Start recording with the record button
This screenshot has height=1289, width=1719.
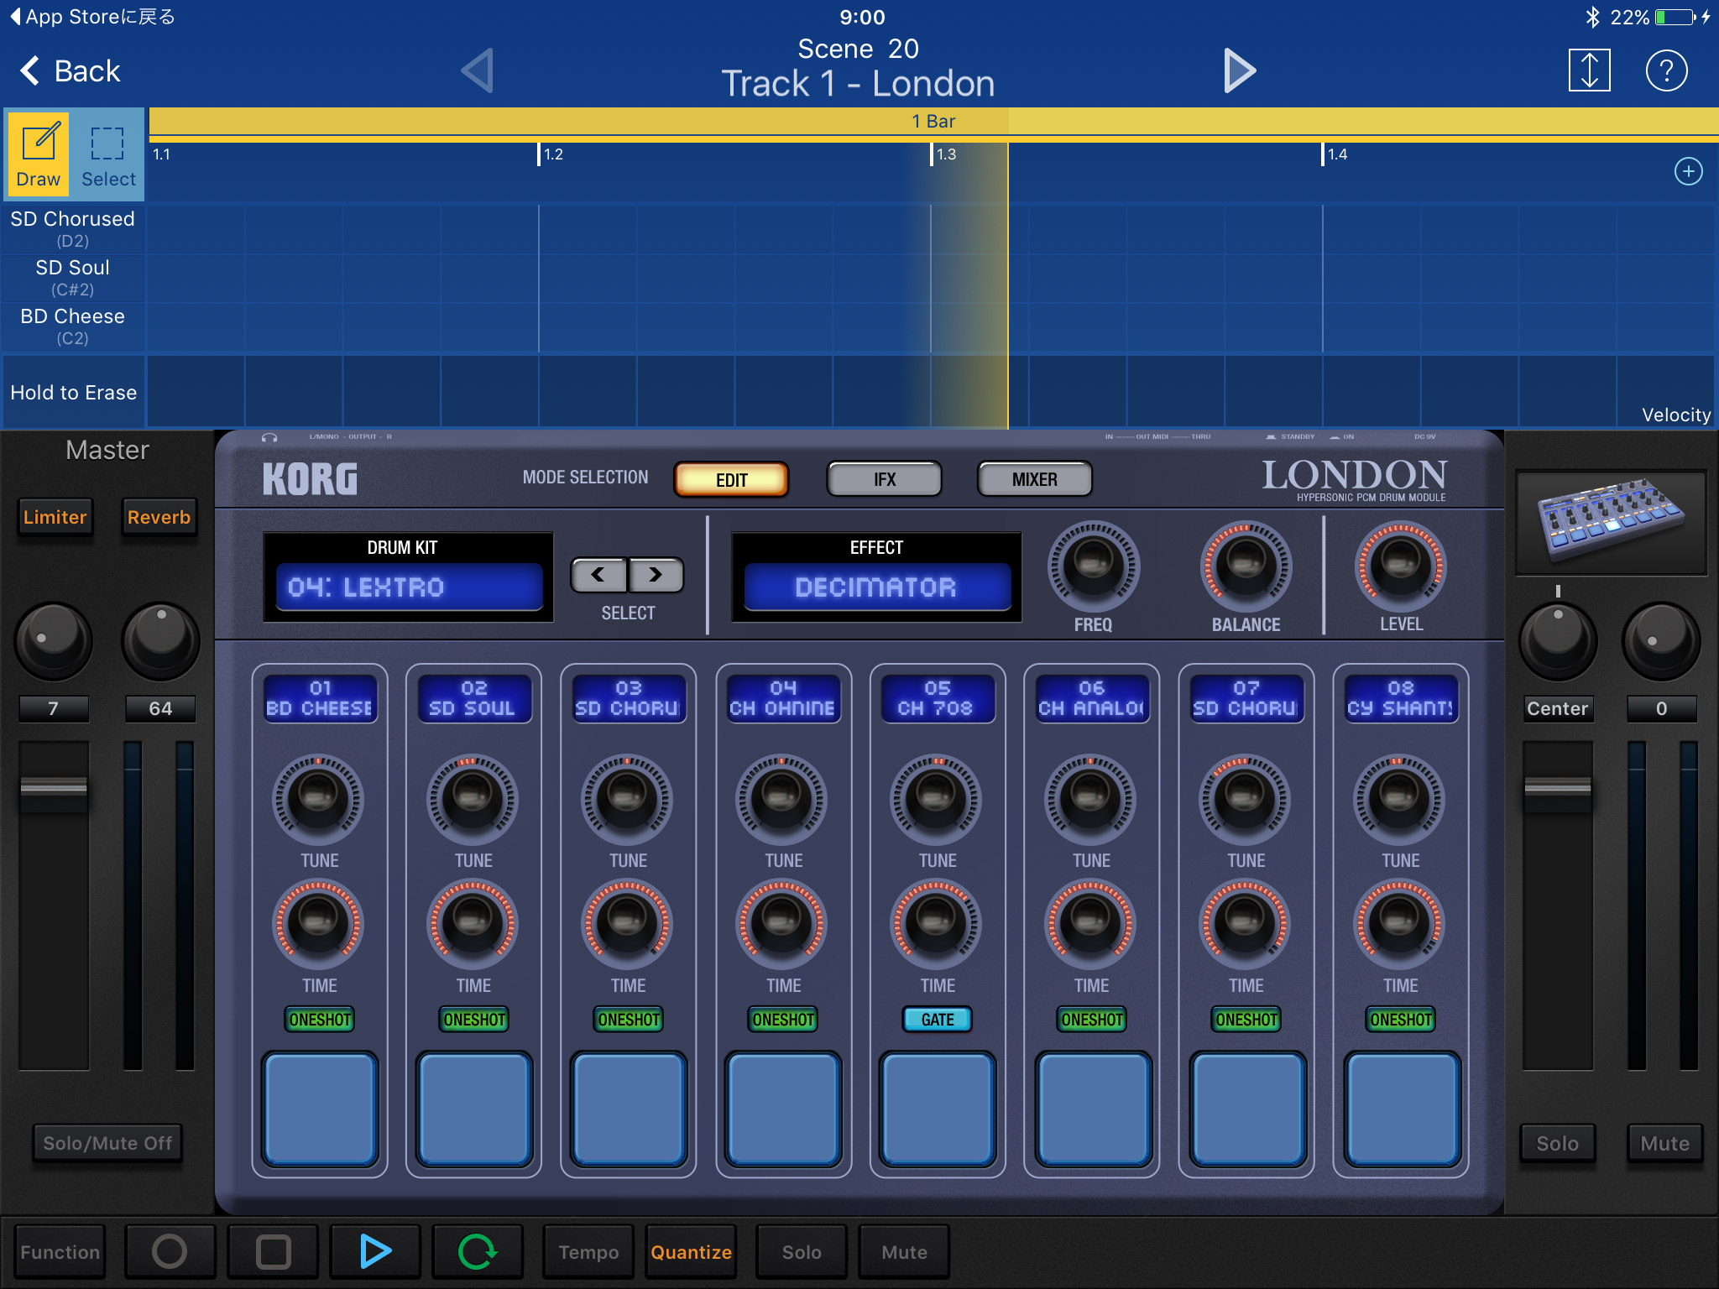click(x=170, y=1251)
